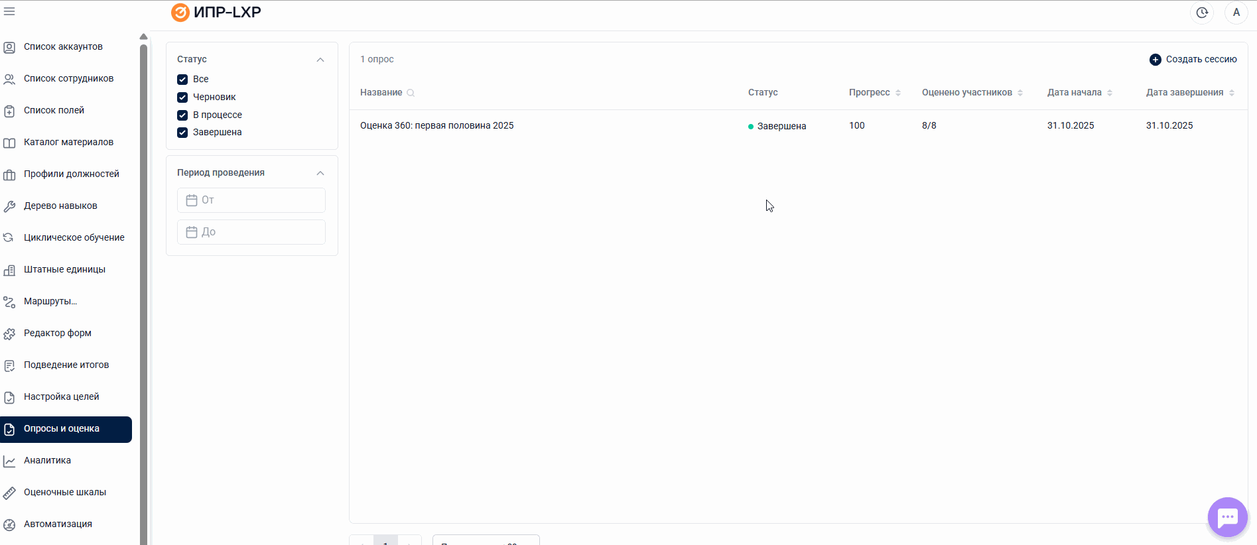
Task: Open survey Оценка 360: первая половина 2025
Action: [x=436, y=125]
